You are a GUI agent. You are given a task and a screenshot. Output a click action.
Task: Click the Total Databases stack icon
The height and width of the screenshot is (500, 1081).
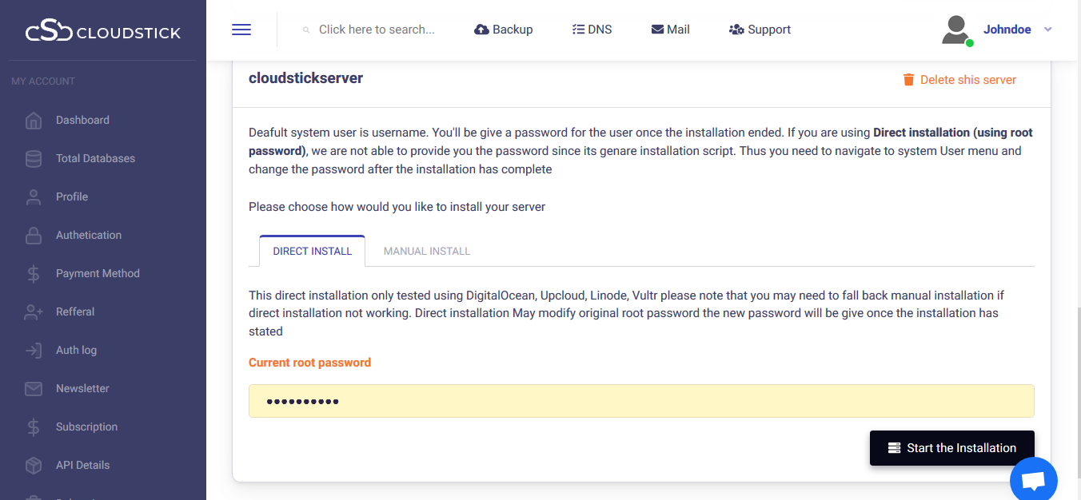point(34,159)
